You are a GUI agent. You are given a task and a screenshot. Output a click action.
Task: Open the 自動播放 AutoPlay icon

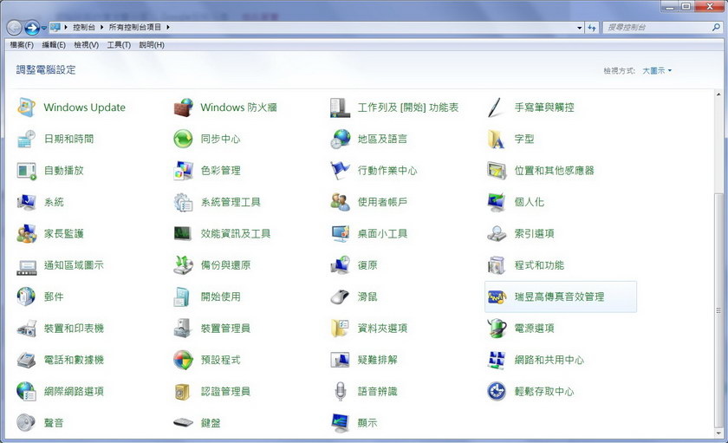(x=26, y=171)
